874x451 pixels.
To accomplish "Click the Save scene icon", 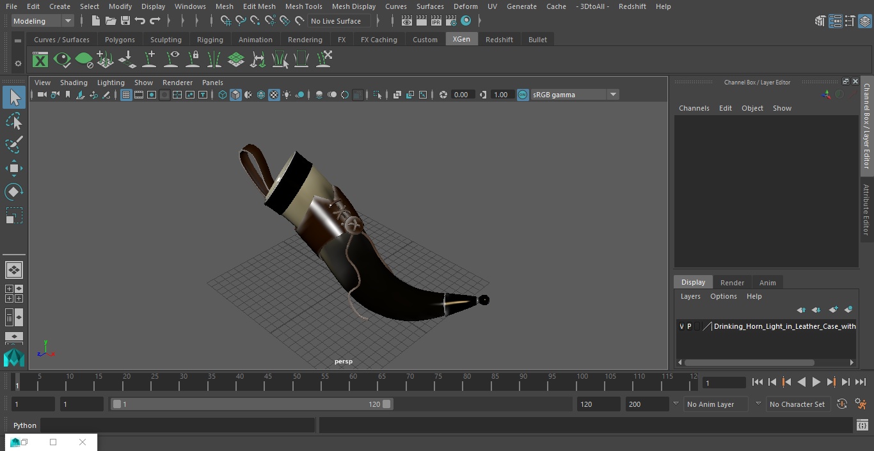I will click(125, 21).
